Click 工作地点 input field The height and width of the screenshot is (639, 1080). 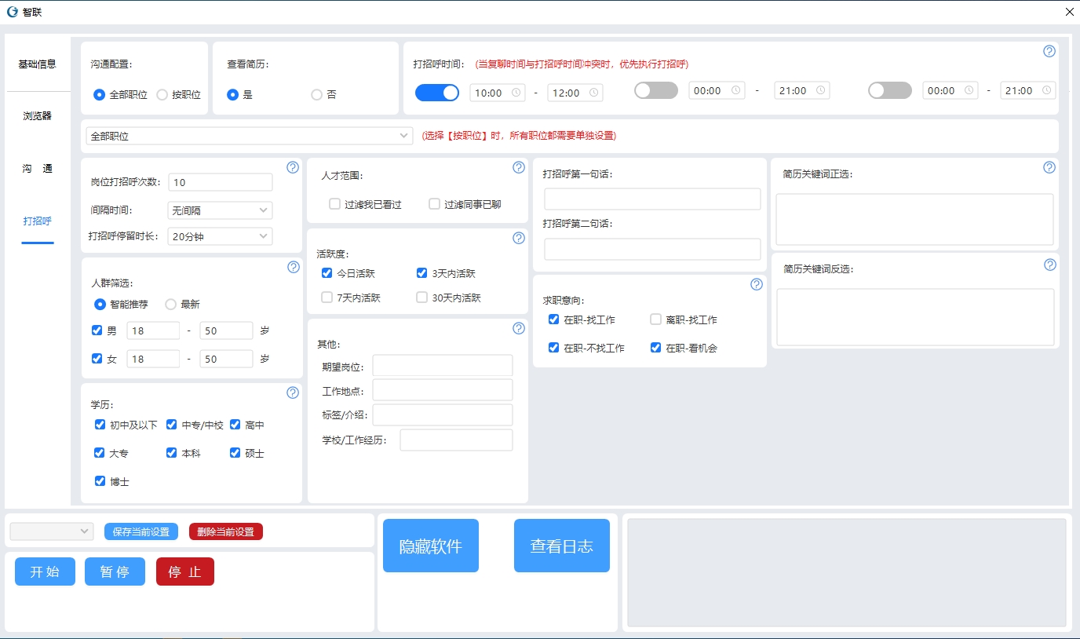point(443,390)
